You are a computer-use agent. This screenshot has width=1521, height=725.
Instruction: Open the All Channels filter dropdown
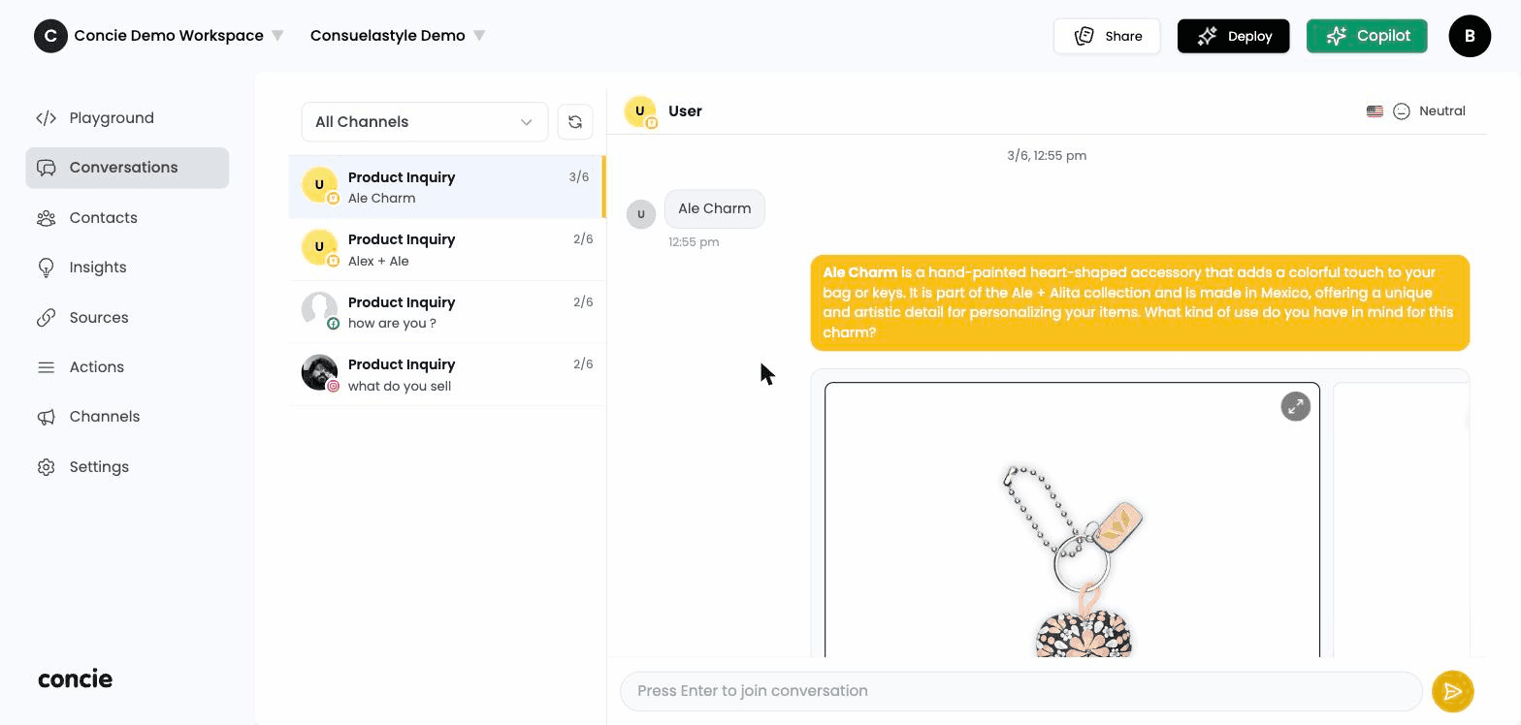[x=425, y=122]
